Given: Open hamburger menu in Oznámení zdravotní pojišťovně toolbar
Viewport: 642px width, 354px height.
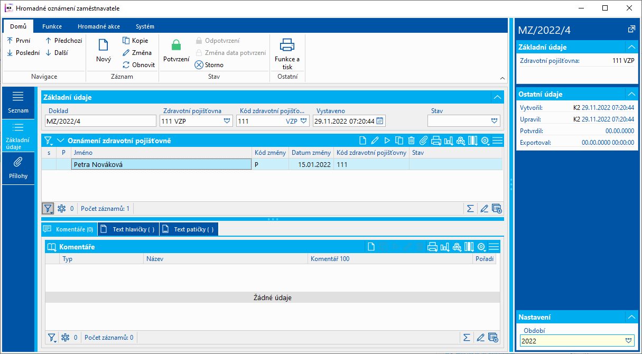Looking at the screenshot, I should click(x=497, y=141).
